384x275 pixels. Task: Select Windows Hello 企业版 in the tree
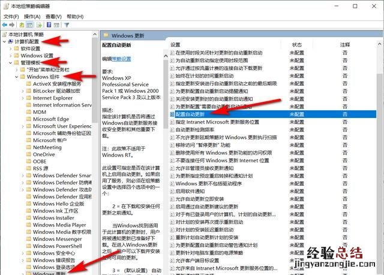[59, 204]
